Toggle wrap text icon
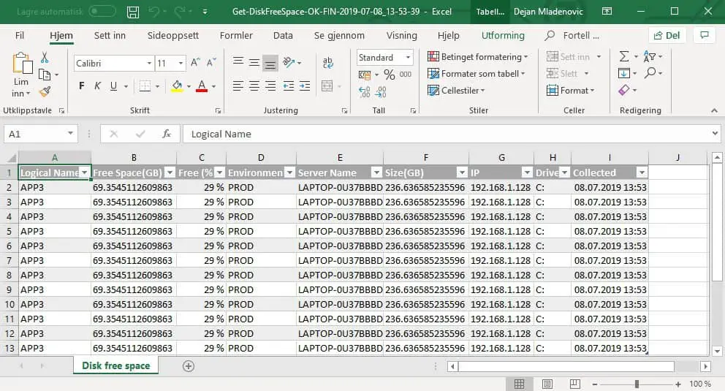 328,62
